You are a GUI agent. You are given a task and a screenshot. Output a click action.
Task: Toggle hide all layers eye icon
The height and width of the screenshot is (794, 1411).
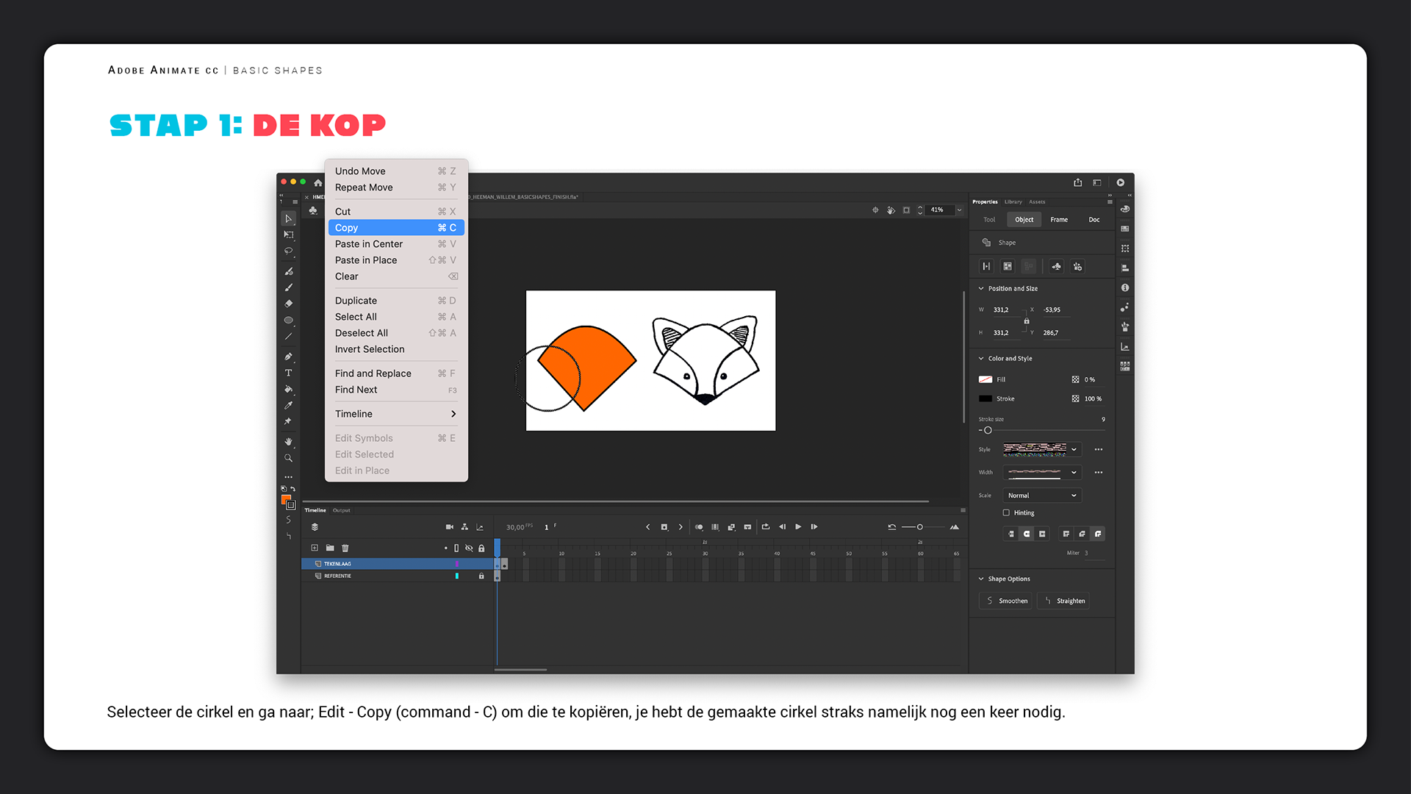point(469,548)
